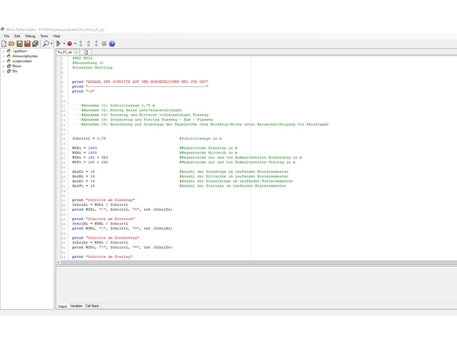
Task: Select the rhinoscriptsyntax tree item
Action: coord(25,56)
